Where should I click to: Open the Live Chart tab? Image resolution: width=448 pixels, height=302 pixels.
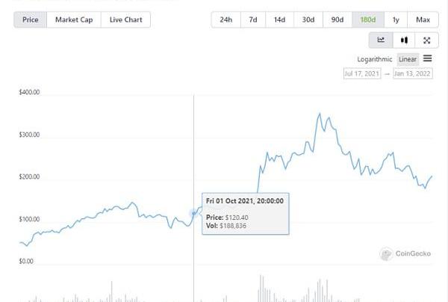pos(125,19)
